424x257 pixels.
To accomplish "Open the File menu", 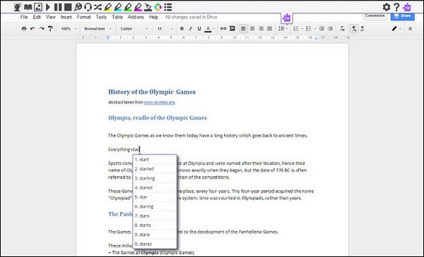I will 24,17.
